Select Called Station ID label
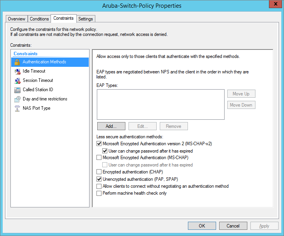 (x=38, y=90)
